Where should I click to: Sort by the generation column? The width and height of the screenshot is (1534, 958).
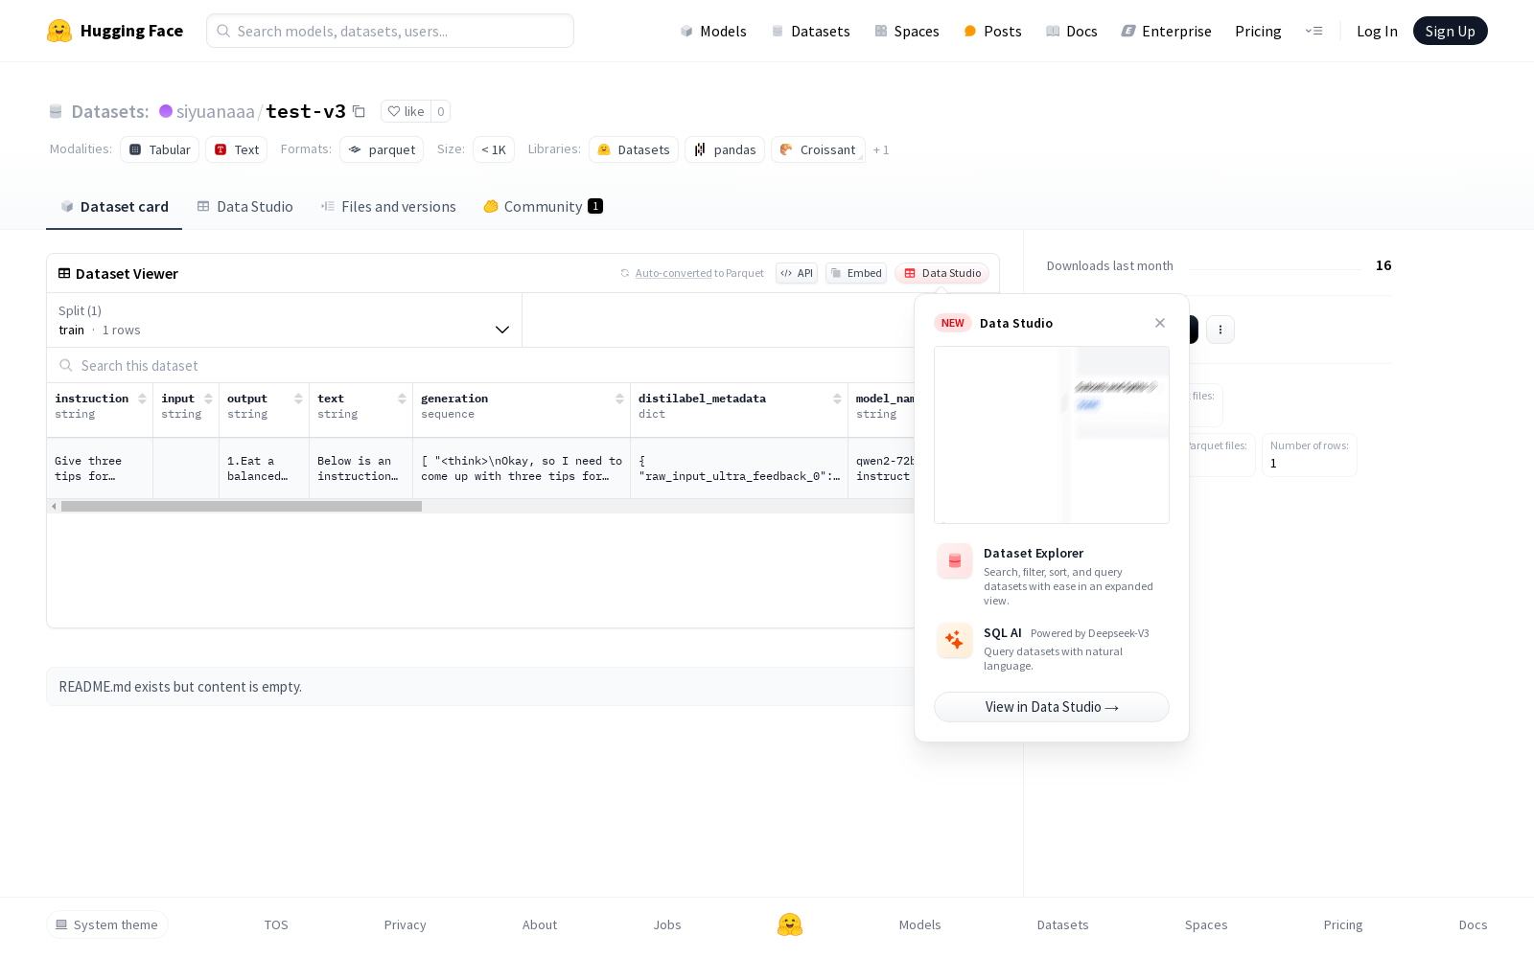pos(619,399)
